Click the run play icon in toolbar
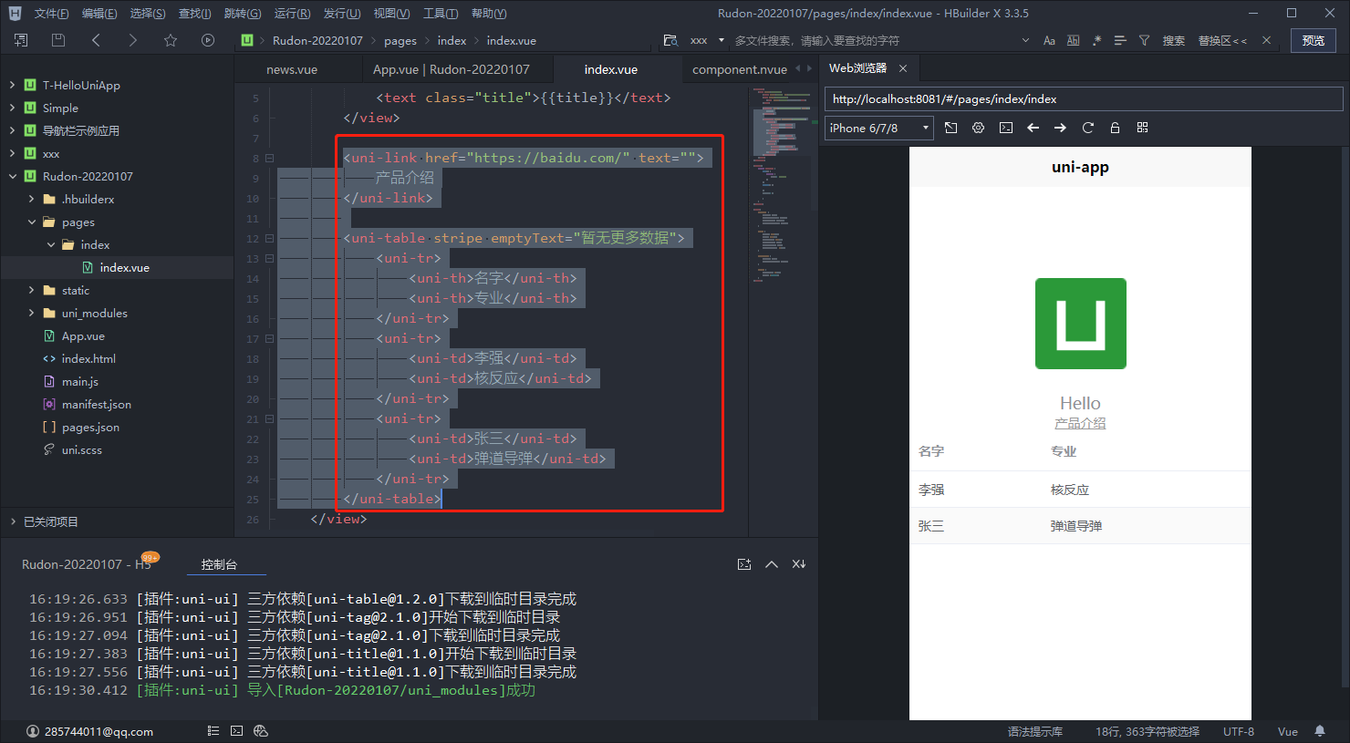 click(208, 40)
